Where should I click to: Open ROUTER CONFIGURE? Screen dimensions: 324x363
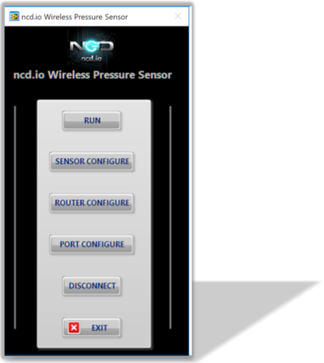point(92,203)
